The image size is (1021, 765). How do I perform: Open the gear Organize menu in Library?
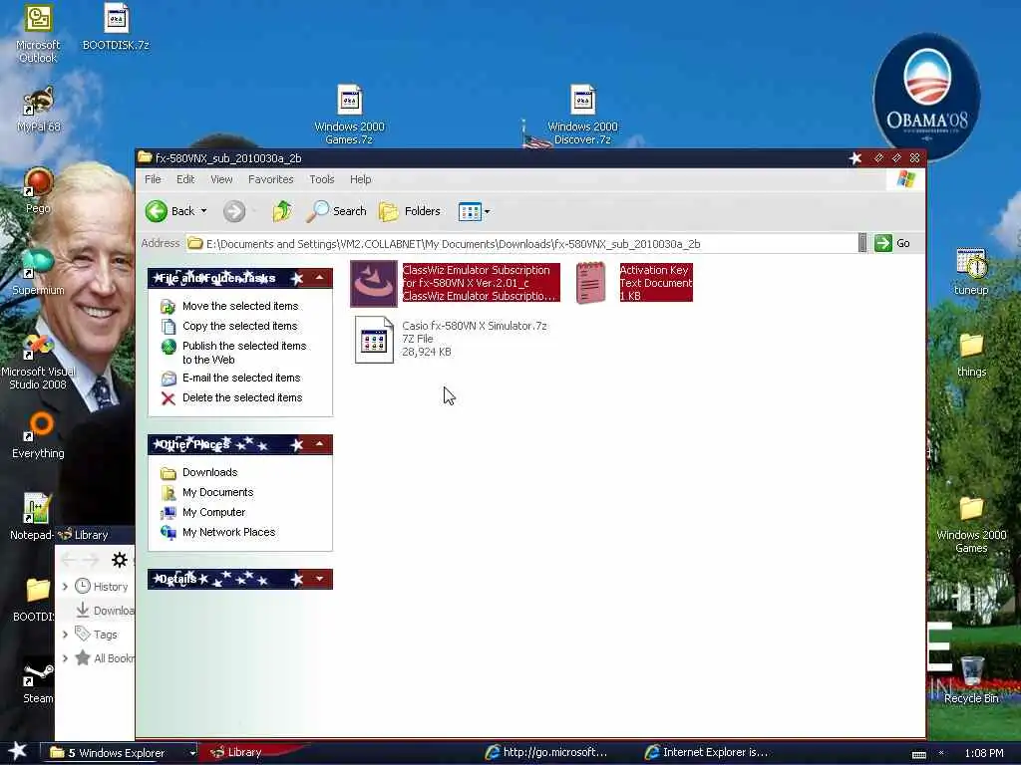coord(120,560)
